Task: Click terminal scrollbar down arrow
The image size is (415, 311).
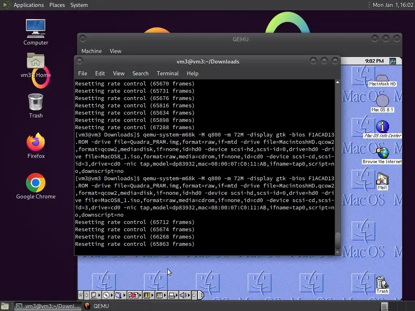Action: (x=338, y=252)
